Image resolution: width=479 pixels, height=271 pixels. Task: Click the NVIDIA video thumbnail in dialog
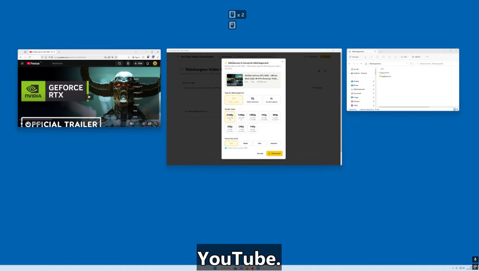click(x=234, y=80)
